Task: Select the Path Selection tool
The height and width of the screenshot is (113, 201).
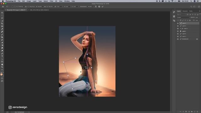Action: click(x=2, y=59)
